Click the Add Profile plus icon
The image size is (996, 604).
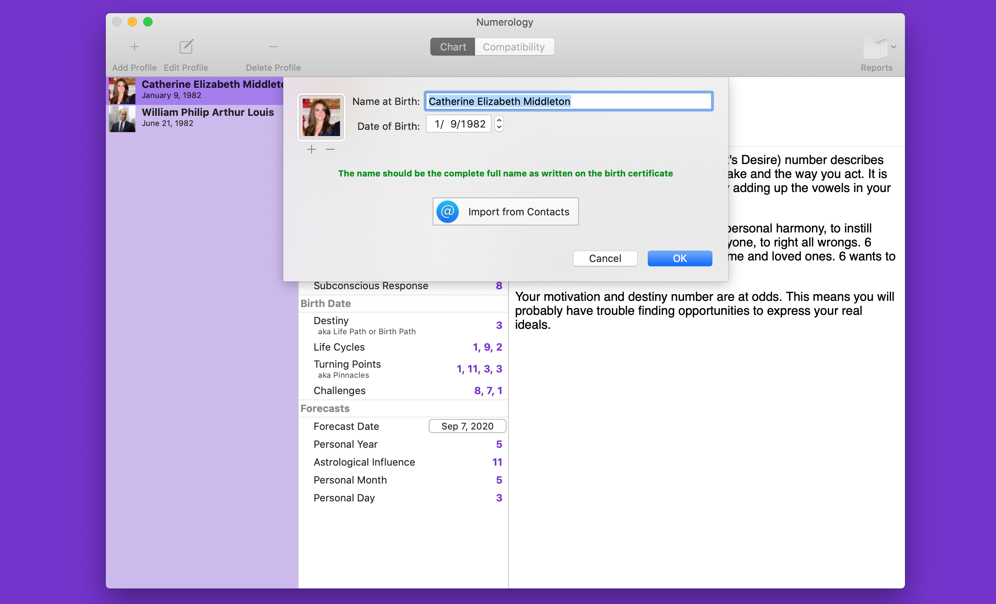[134, 47]
